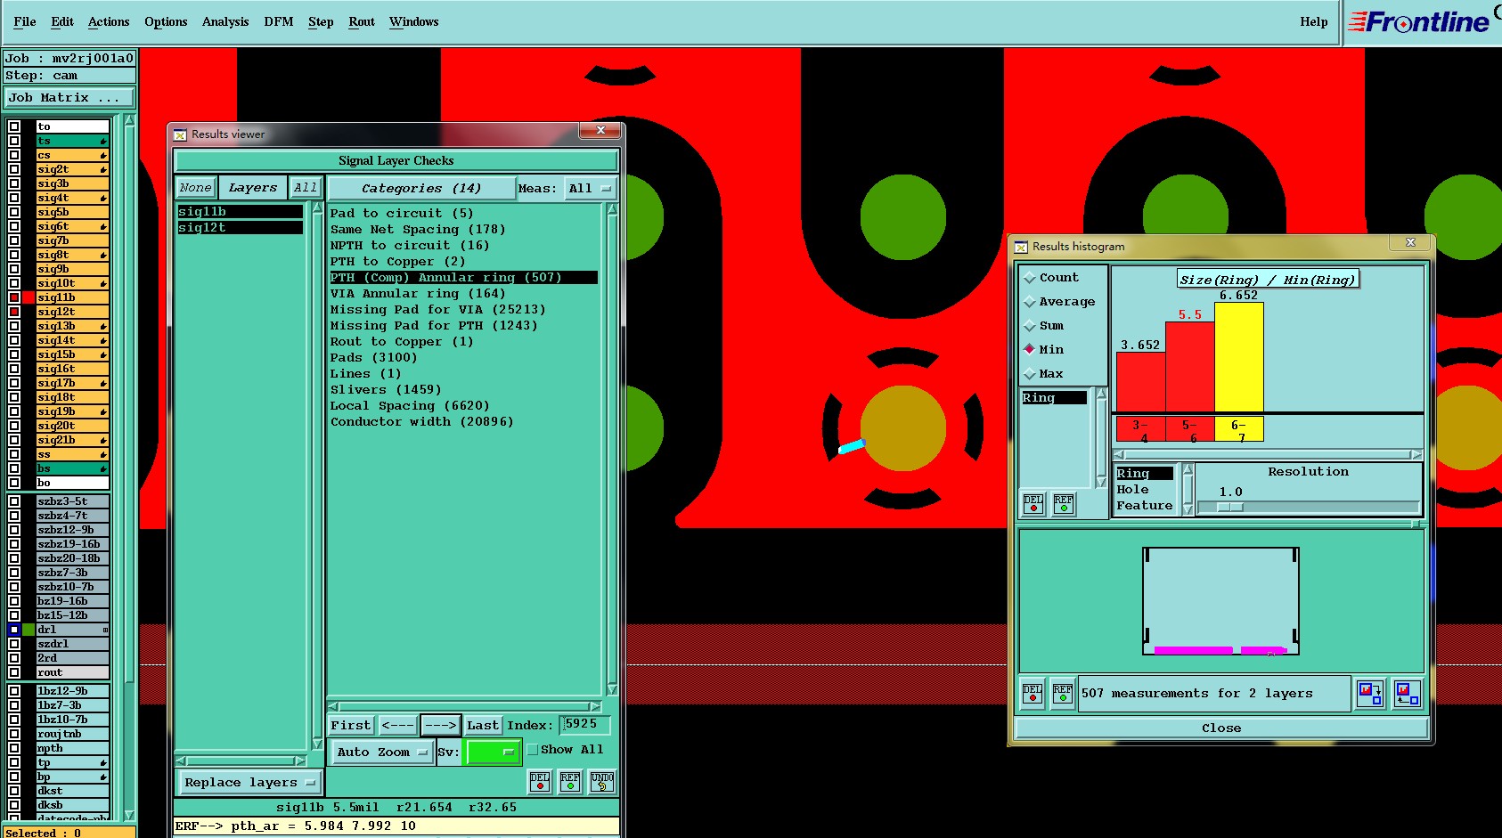Click the 6-7 yellow histogram bar
The image size is (1502, 838).
[x=1239, y=357]
